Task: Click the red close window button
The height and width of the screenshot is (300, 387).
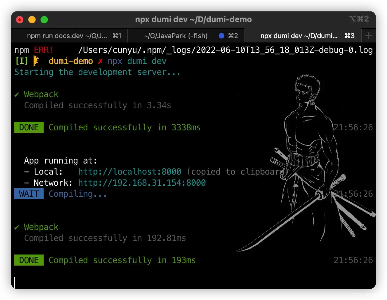Action: (20, 20)
